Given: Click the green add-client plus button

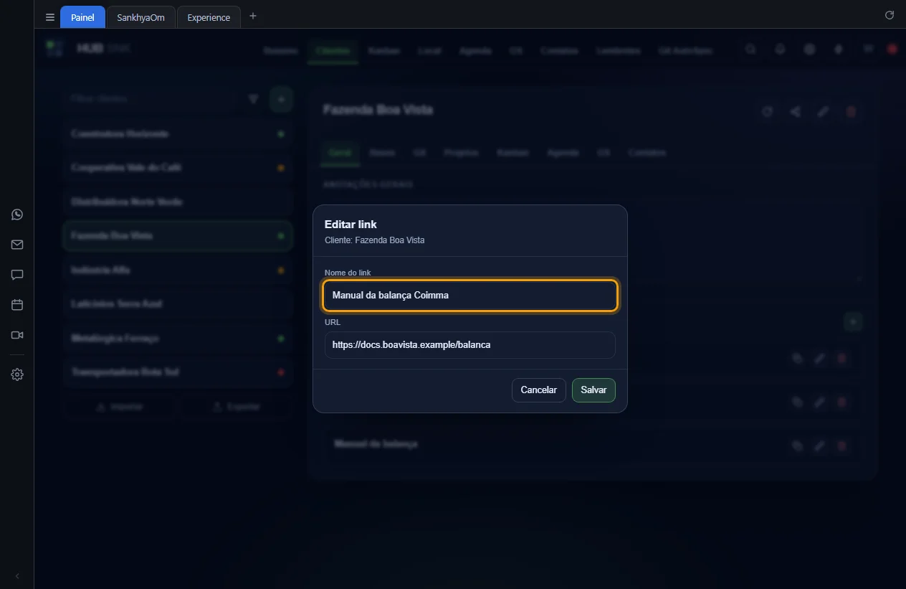Looking at the screenshot, I should pos(281,99).
